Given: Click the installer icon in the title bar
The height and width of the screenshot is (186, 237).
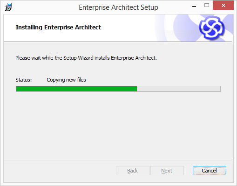Looking at the screenshot, I should pyautogui.click(x=8, y=7).
